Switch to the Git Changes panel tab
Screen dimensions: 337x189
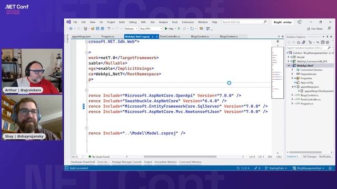(x=310, y=156)
